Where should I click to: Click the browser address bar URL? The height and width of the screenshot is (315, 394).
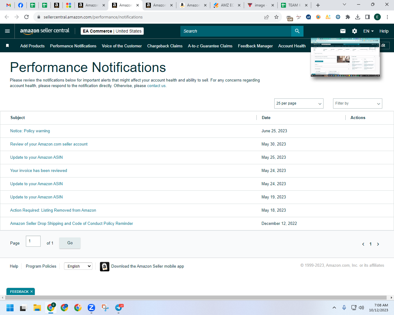click(x=93, y=17)
